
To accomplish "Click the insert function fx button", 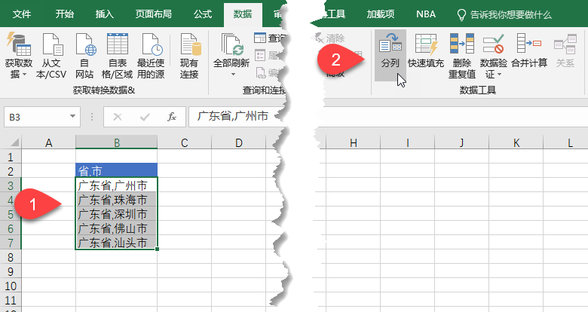I will 172,117.
